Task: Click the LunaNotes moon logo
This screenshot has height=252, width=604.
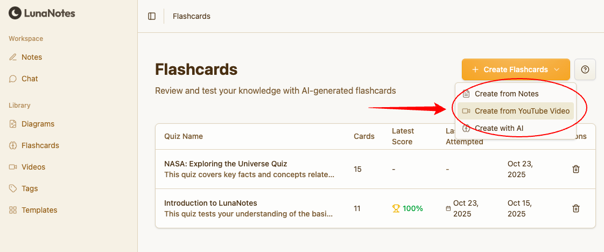Action: [x=15, y=13]
